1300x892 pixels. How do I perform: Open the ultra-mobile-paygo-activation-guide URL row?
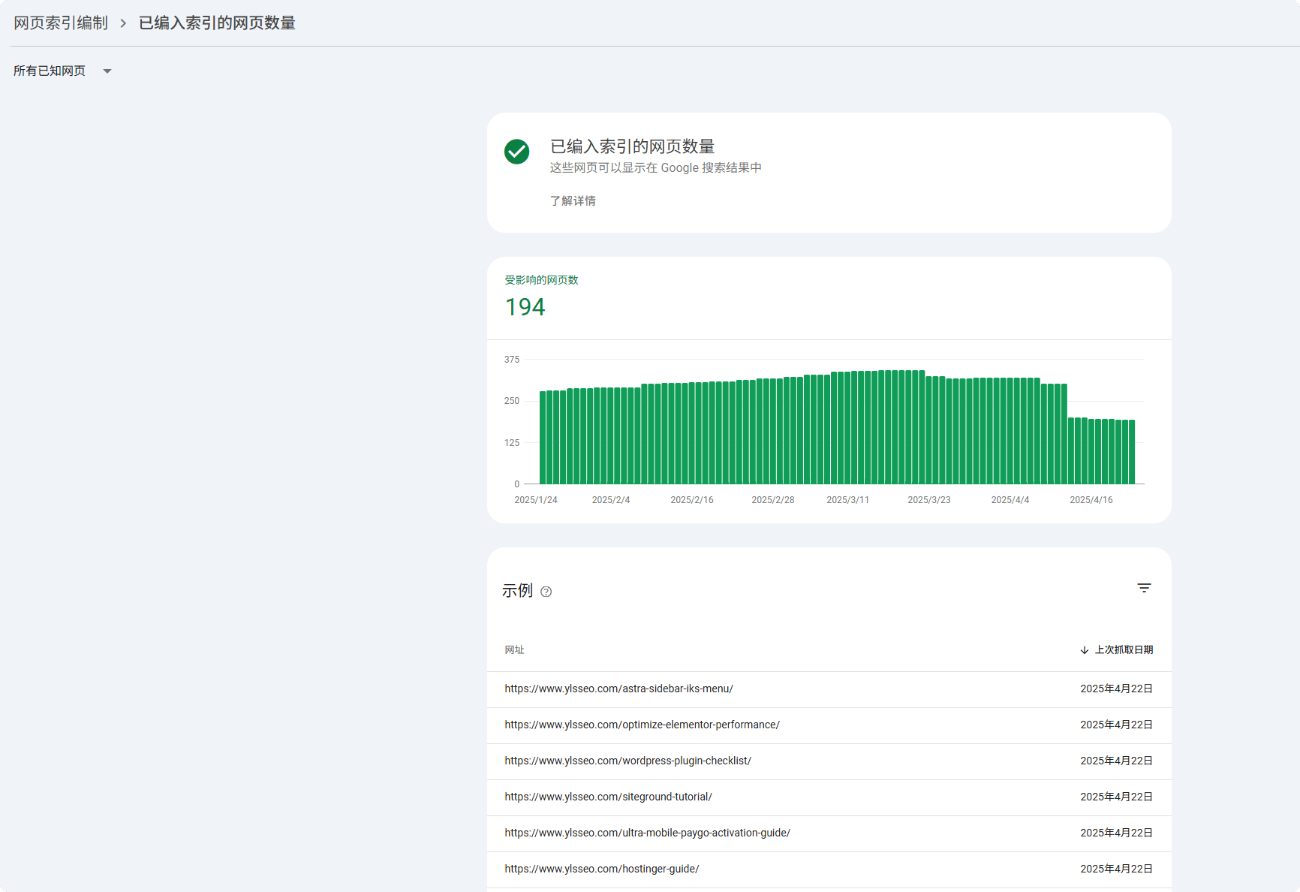click(x=829, y=833)
